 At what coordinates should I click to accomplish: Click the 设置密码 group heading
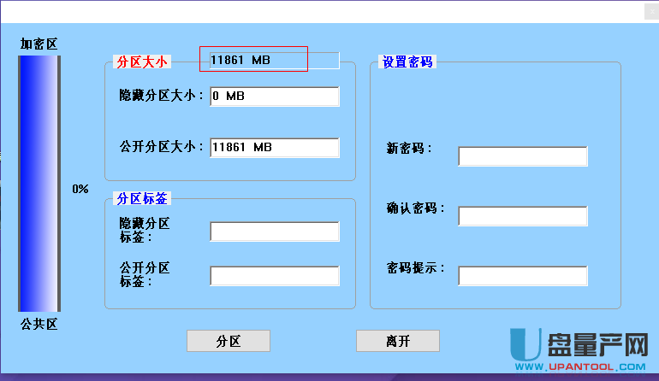pyautogui.click(x=408, y=62)
